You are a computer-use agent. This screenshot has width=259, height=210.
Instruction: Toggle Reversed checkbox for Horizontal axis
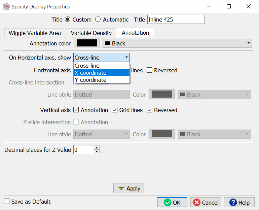(149, 70)
